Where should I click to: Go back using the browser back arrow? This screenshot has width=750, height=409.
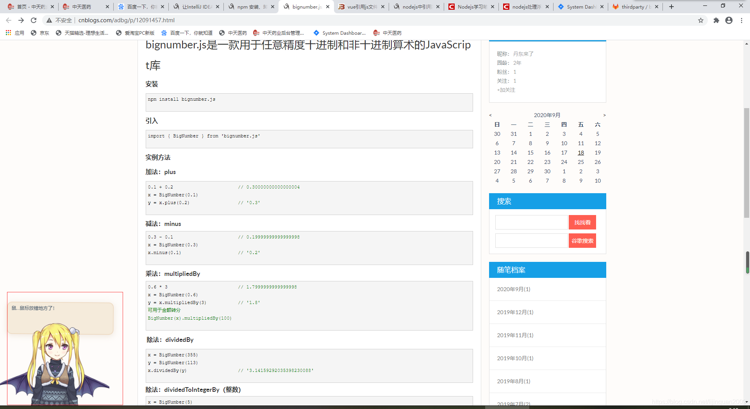tap(9, 20)
